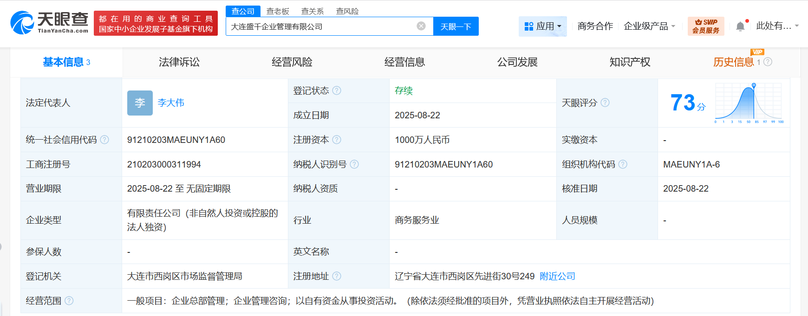
Task: Click help icon beside 统一社会信用代码
Action: (104, 140)
